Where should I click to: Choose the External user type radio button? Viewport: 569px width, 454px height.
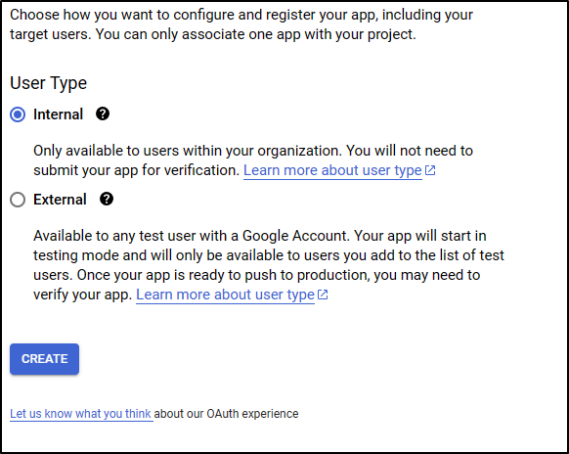[x=18, y=200]
